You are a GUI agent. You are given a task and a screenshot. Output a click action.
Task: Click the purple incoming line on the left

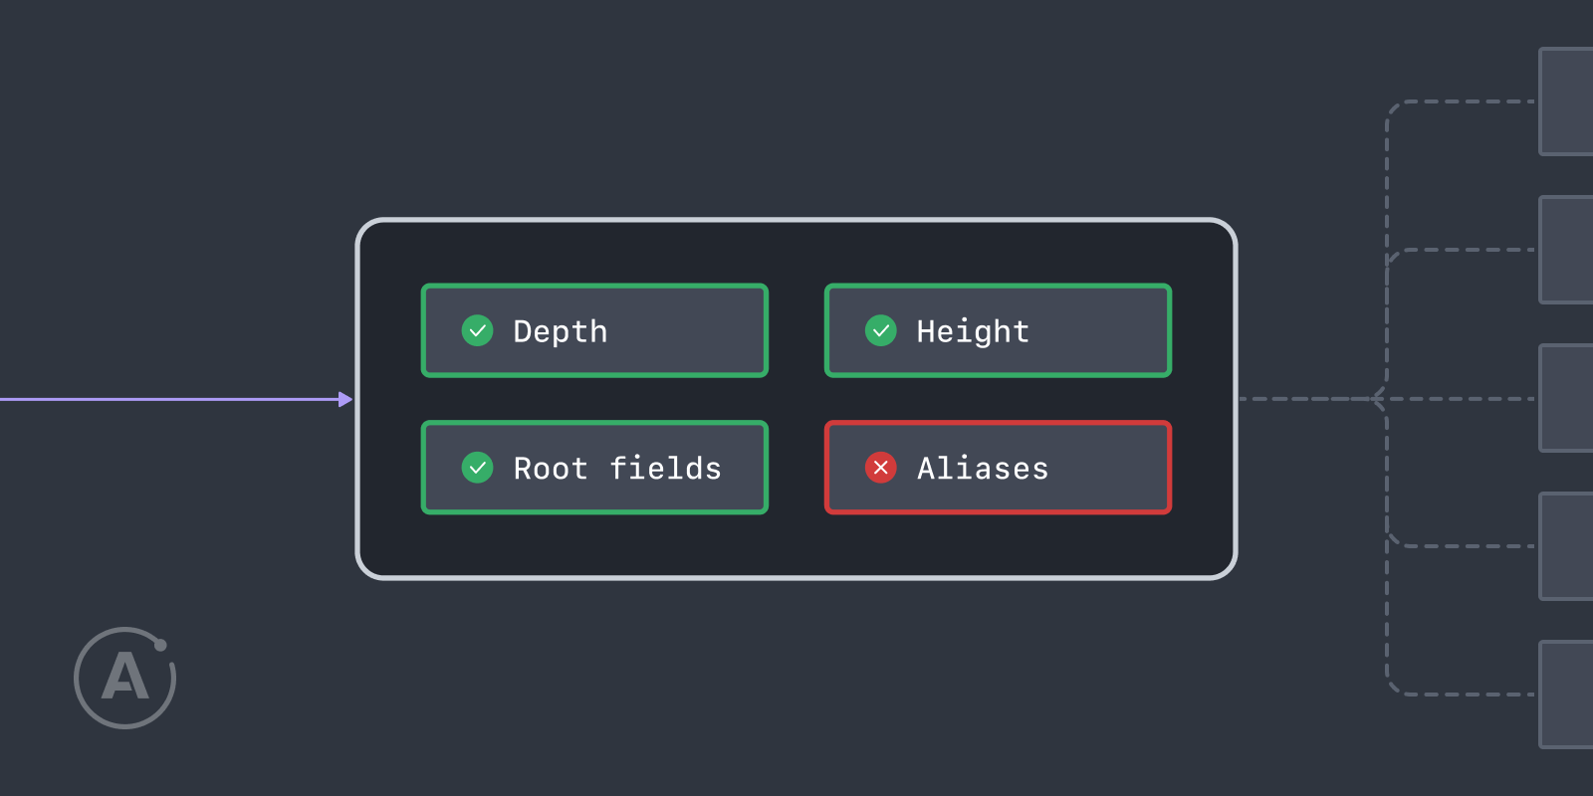point(169,399)
